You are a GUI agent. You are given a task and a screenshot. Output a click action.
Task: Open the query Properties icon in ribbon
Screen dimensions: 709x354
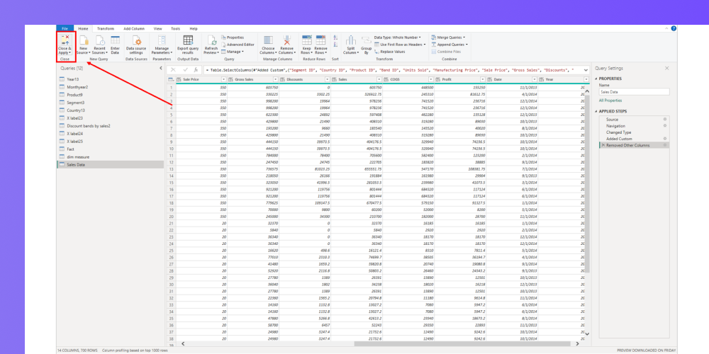click(x=223, y=37)
